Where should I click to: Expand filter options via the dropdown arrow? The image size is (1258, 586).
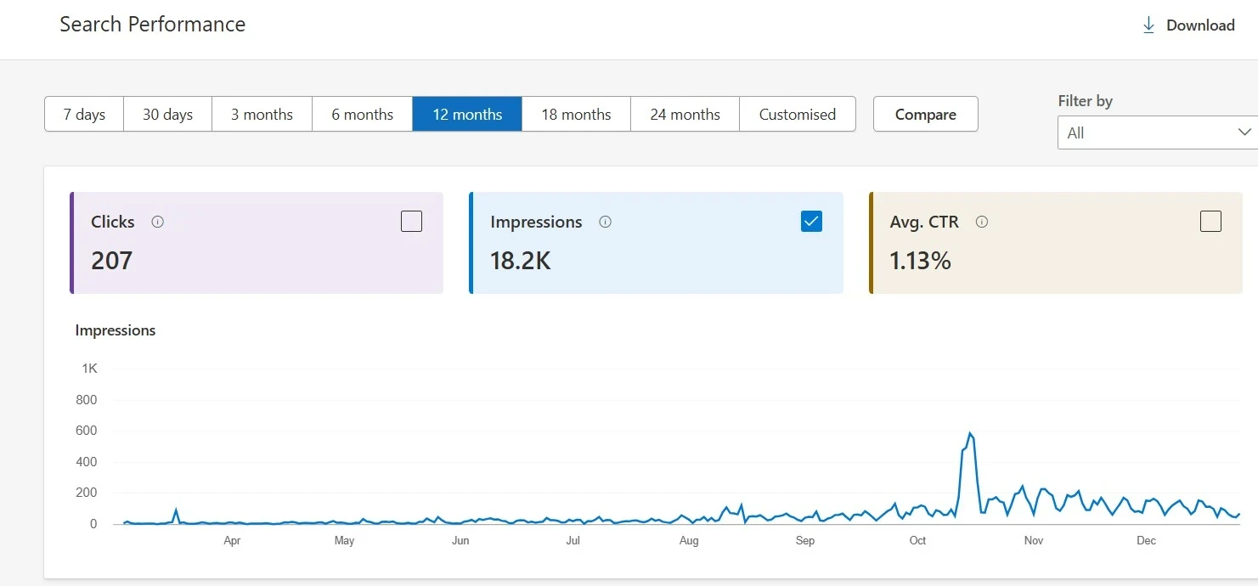(1244, 132)
